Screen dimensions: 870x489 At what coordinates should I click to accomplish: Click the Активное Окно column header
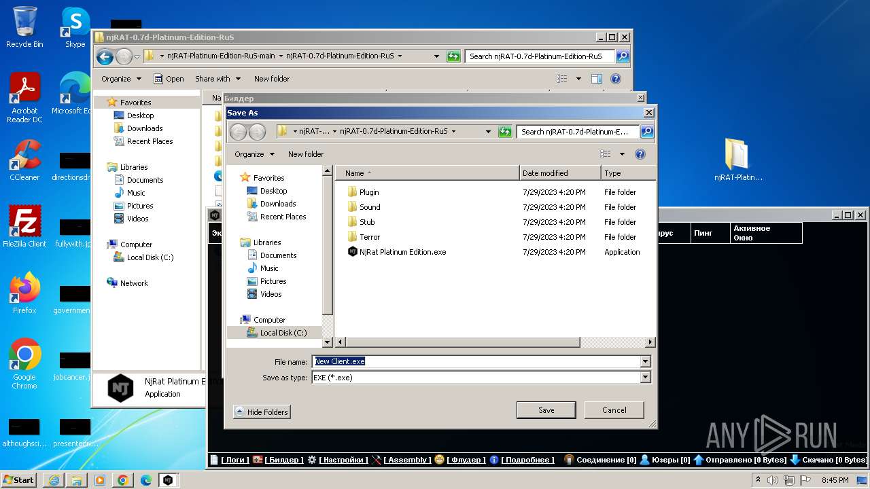coord(766,233)
